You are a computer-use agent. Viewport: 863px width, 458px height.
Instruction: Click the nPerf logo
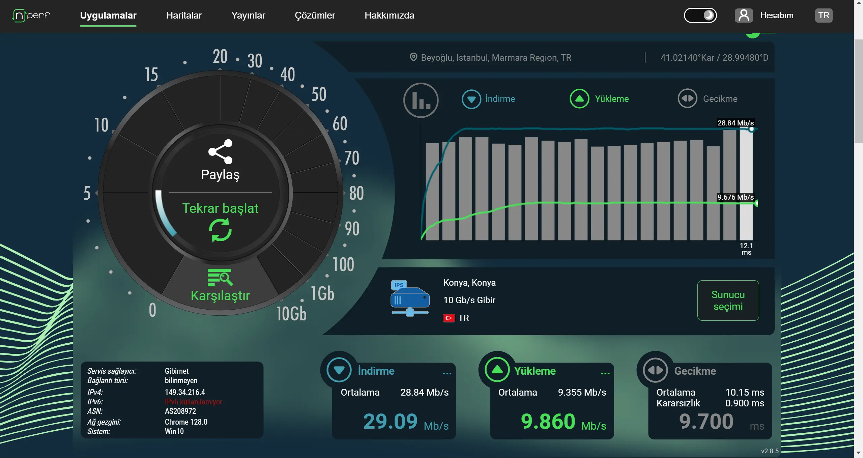coord(31,16)
